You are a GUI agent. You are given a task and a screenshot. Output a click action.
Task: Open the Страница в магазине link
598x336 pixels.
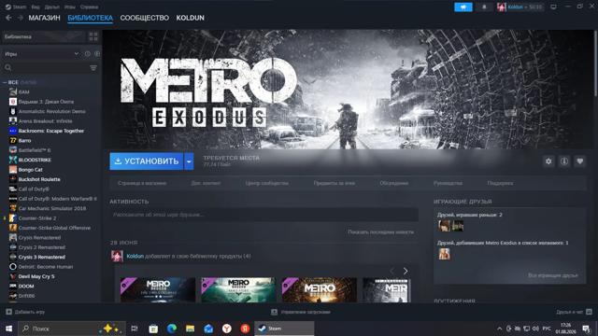[142, 183]
